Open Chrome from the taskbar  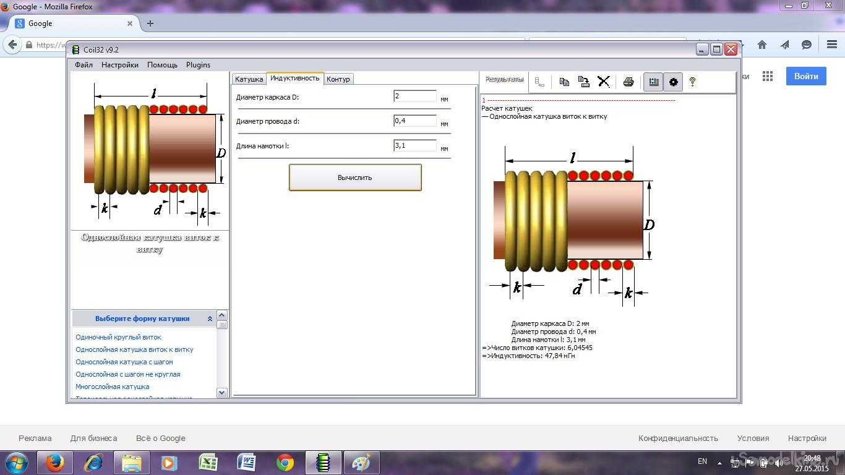[x=285, y=463]
